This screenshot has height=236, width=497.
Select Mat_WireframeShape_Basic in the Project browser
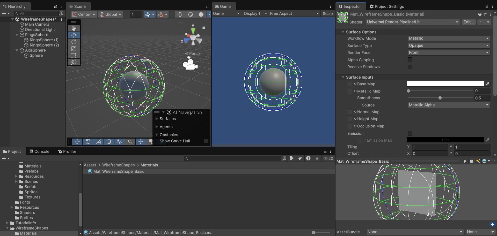click(x=119, y=171)
